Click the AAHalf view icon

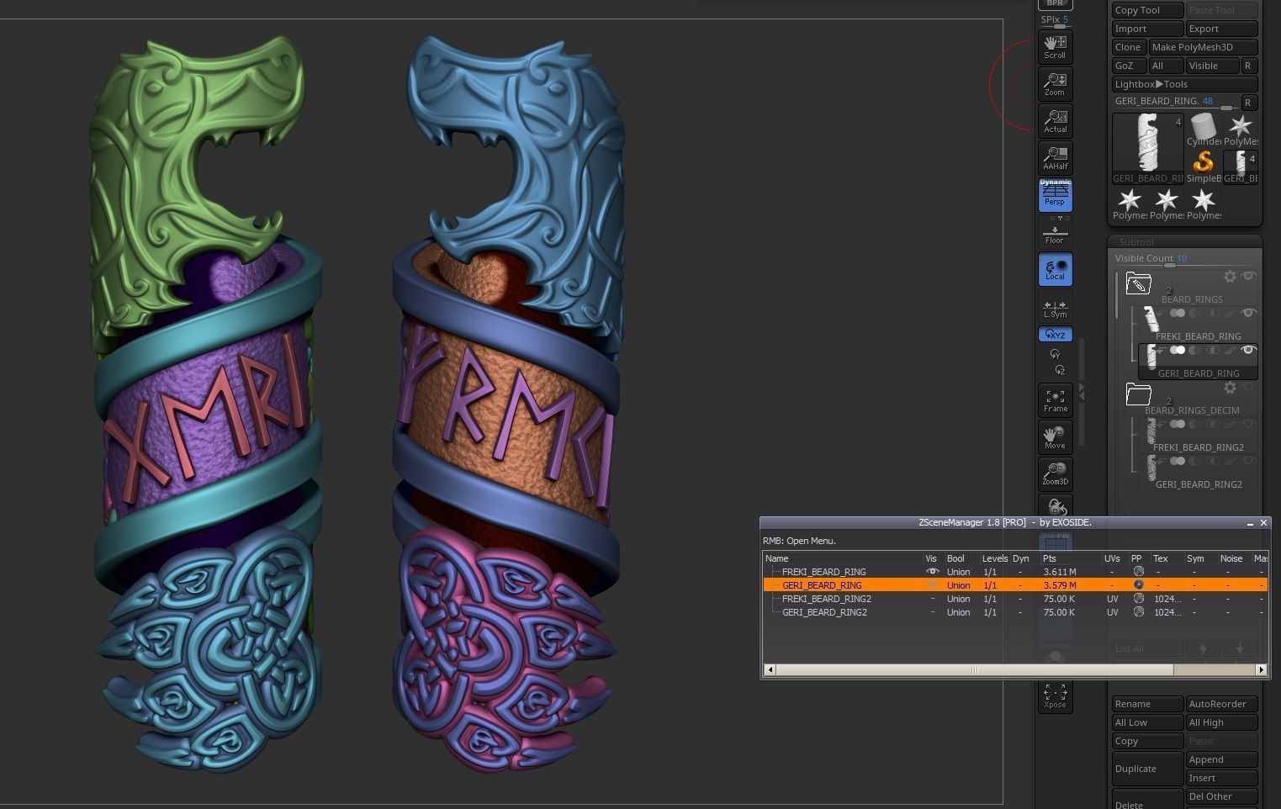(1055, 158)
